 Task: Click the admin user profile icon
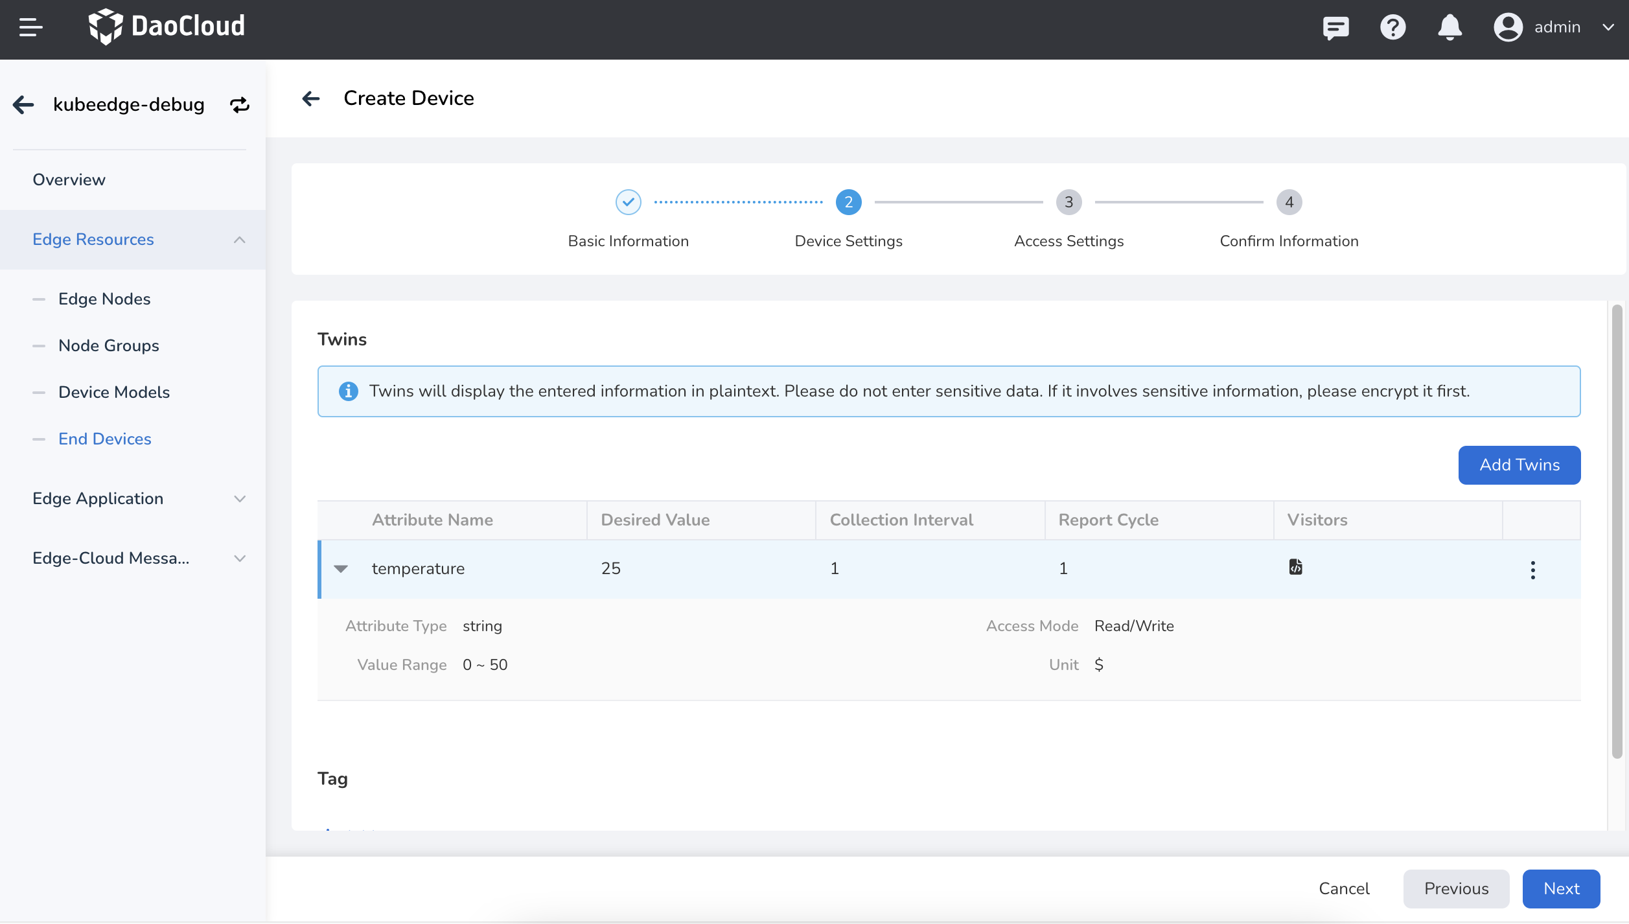pyautogui.click(x=1510, y=25)
